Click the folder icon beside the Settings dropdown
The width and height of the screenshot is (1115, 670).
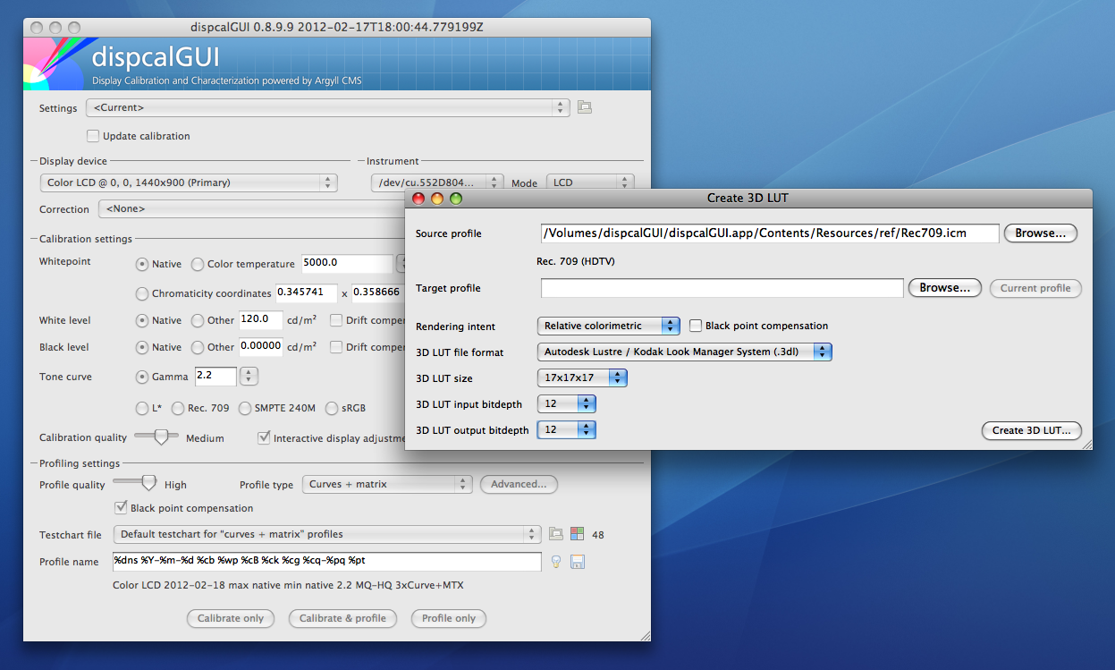[585, 107]
